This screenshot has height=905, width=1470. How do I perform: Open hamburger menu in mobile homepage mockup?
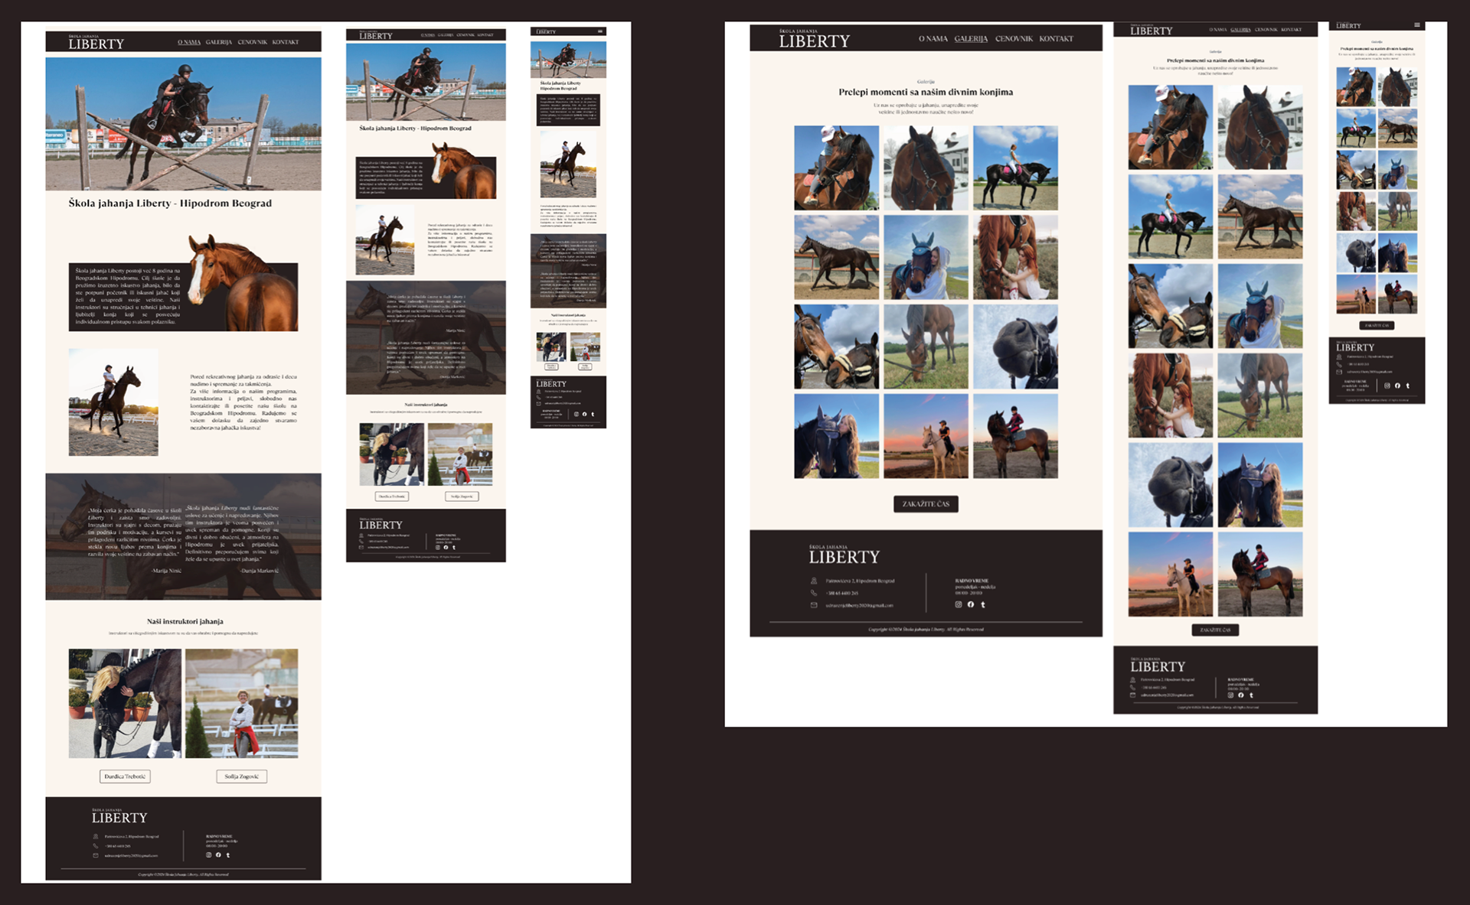pos(600,31)
